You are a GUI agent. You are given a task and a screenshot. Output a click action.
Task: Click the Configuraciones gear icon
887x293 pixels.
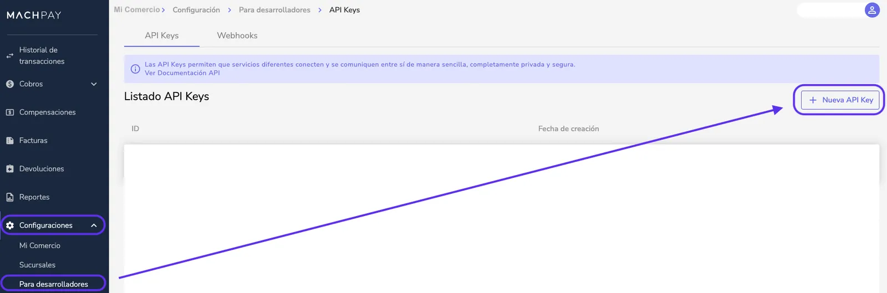[x=9, y=225]
